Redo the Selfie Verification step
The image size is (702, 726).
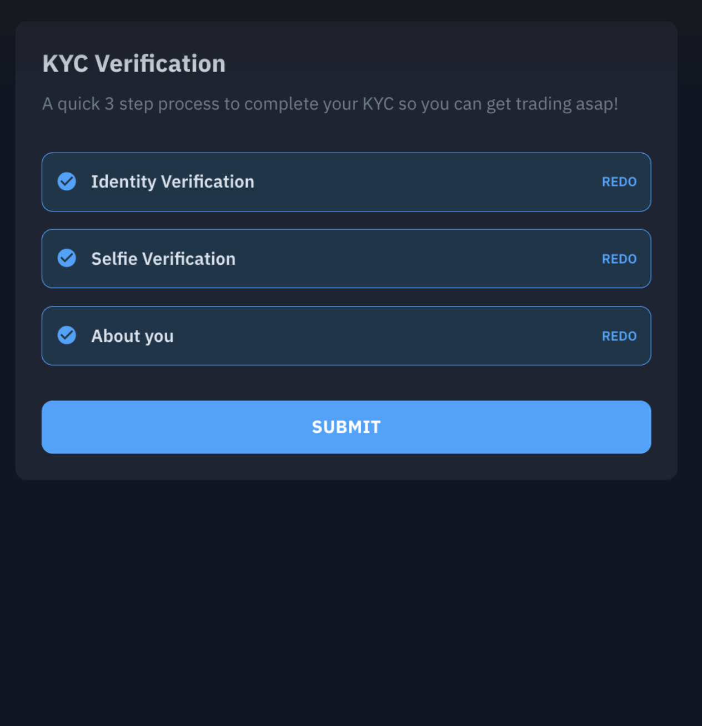click(619, 259)
